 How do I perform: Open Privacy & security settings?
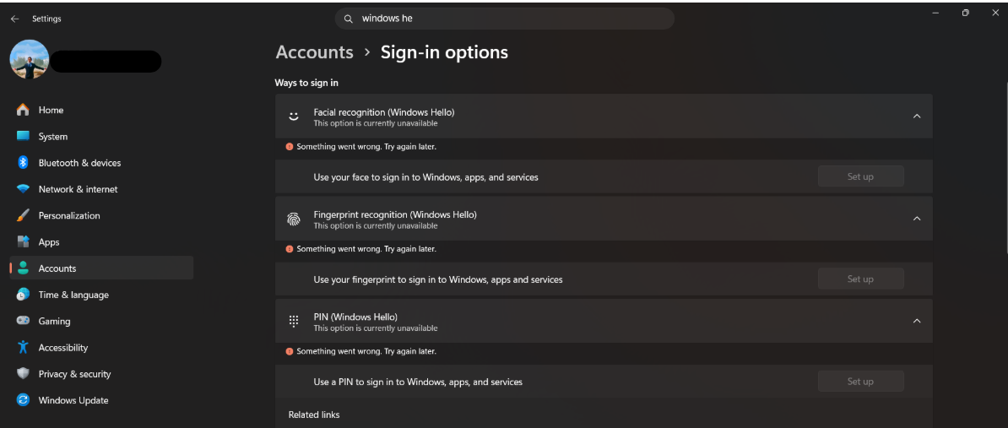[101, 373]
